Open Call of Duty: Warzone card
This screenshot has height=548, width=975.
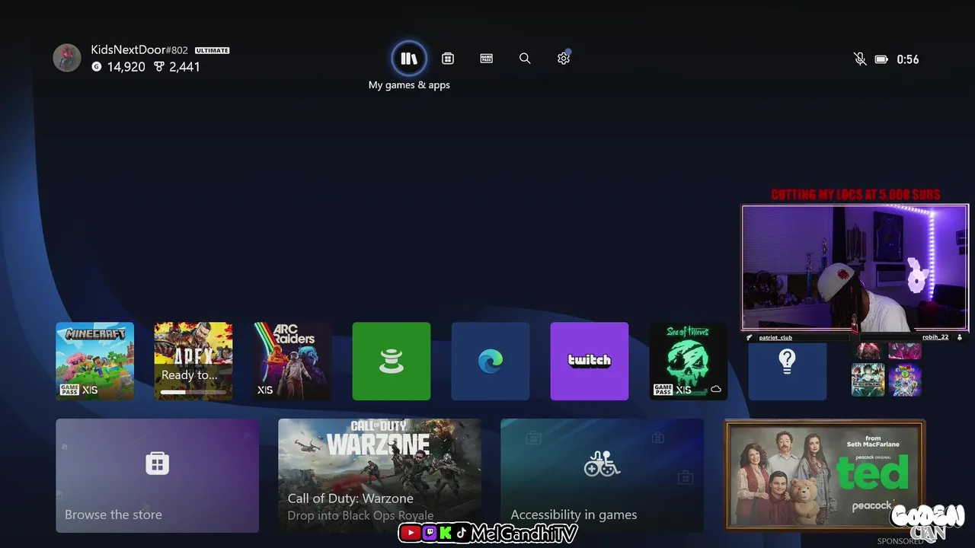coord(379,476)
